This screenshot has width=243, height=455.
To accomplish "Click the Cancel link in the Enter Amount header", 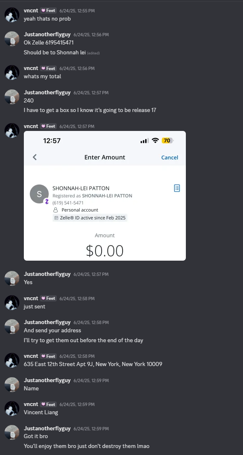I will [x=170, y=158].
